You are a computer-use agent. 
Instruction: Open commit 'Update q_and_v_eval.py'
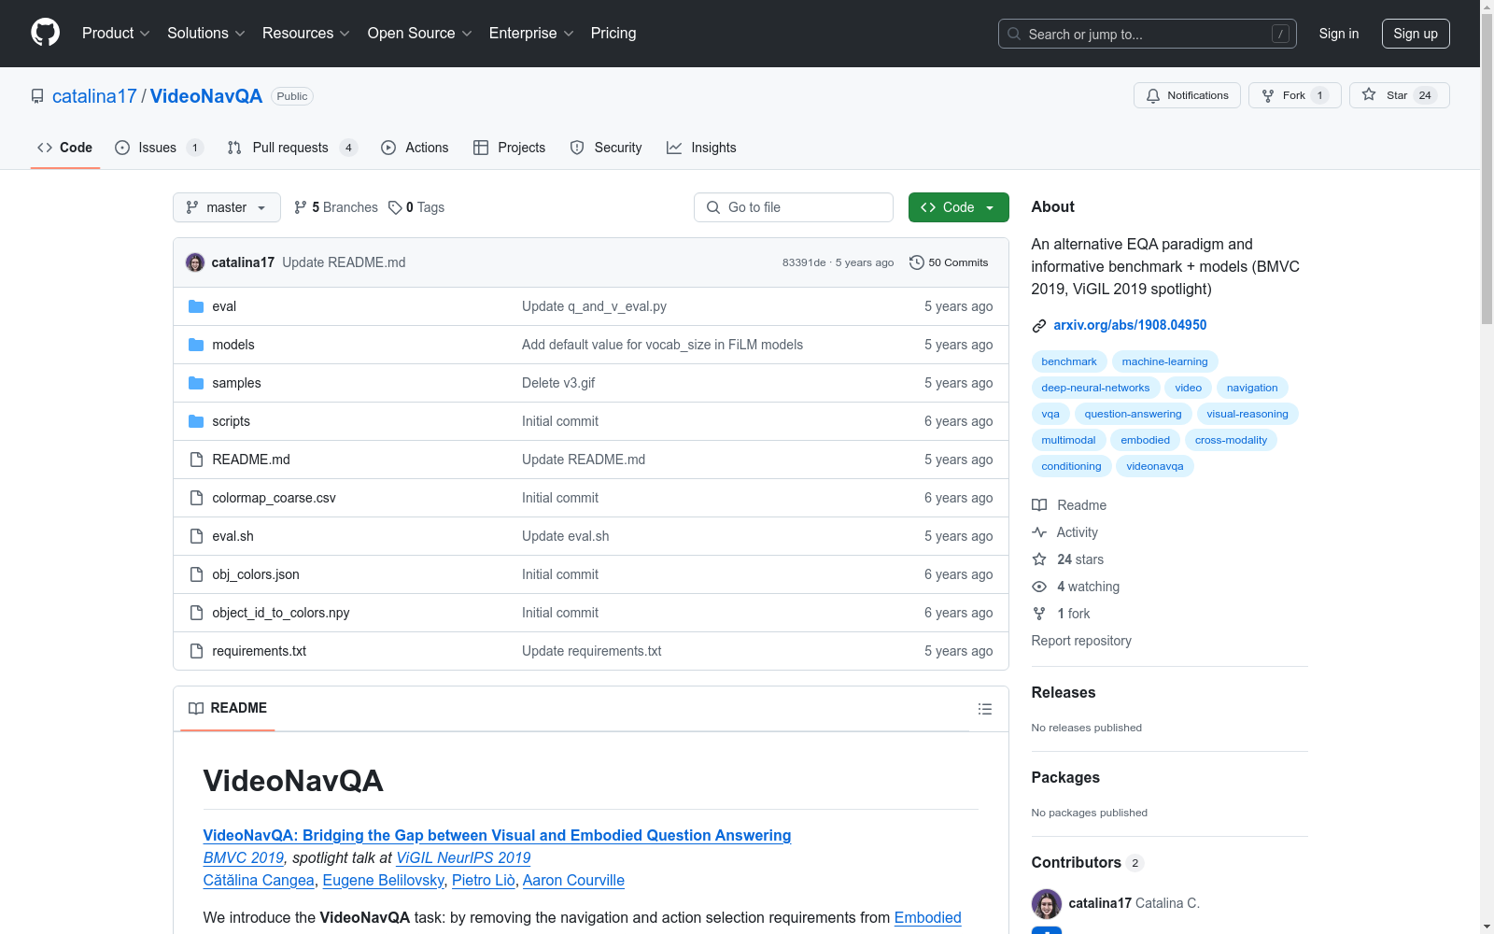(x=594, y=306)
